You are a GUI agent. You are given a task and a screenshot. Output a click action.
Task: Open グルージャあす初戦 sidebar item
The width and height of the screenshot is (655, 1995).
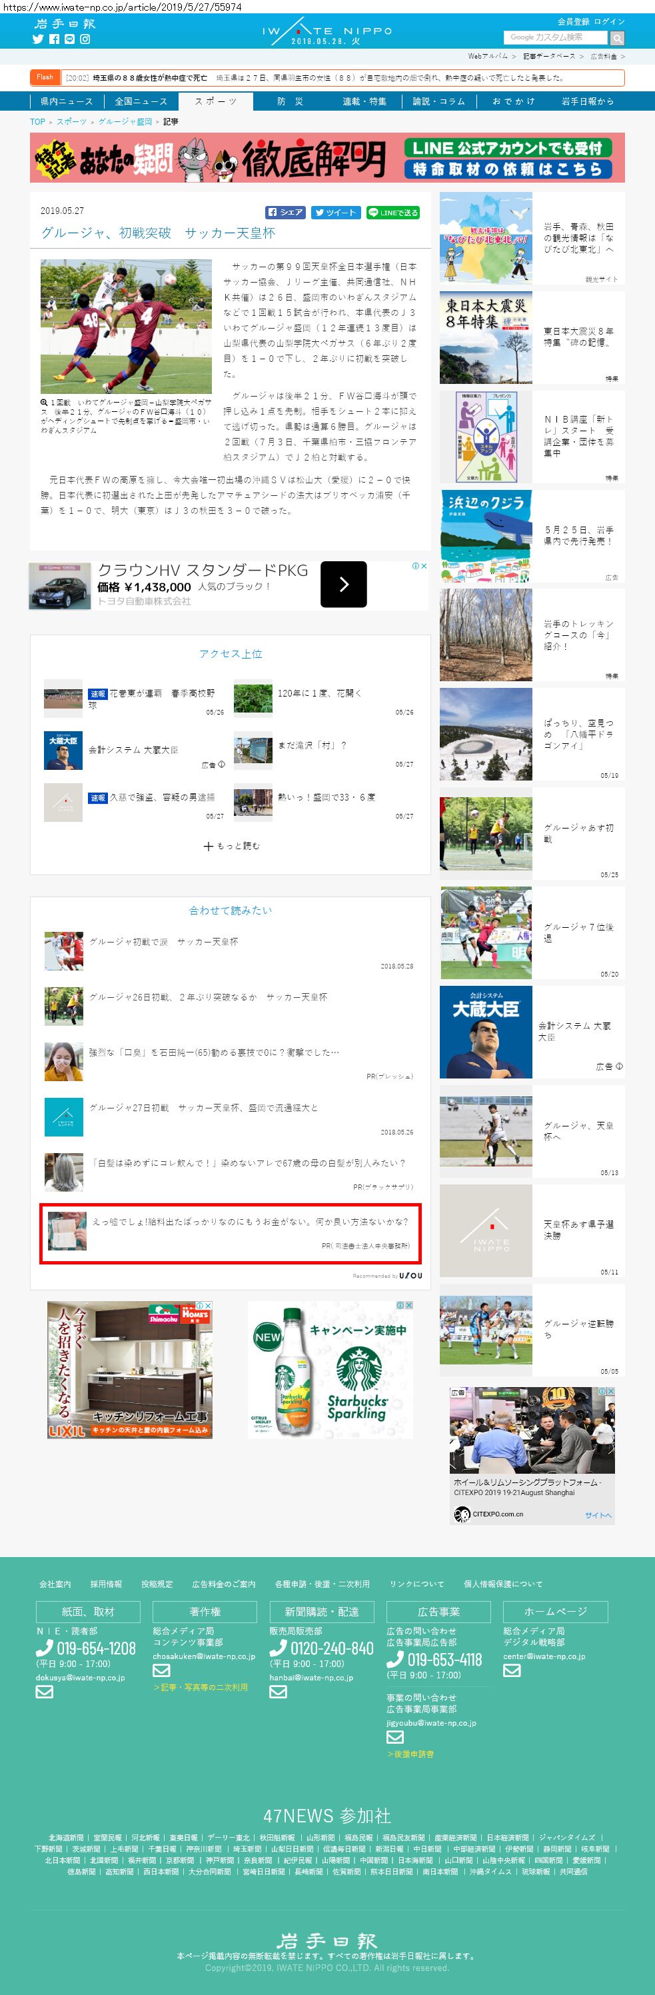pos(532,833)
